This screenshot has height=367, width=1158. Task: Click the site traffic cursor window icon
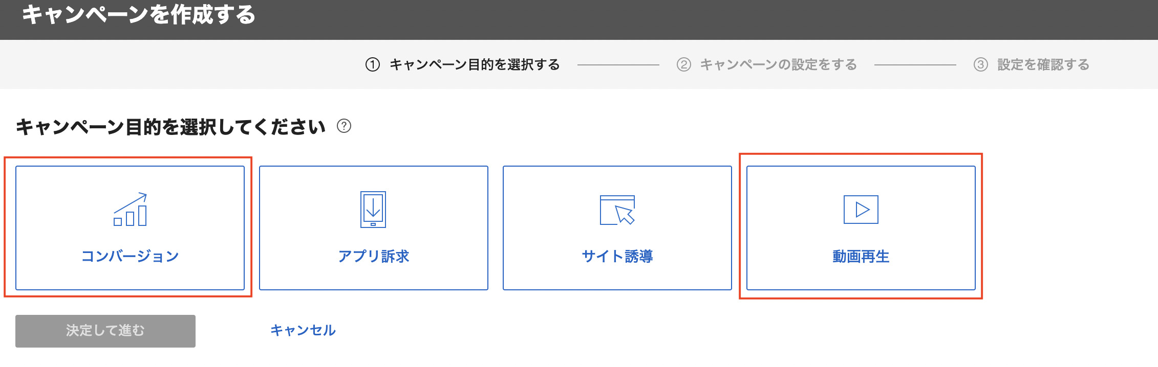click(617, 210)
